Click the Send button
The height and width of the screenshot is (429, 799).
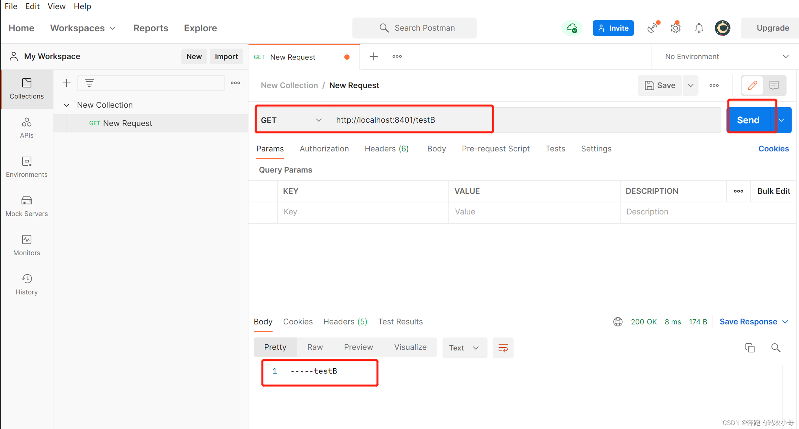tap(749, 120)
